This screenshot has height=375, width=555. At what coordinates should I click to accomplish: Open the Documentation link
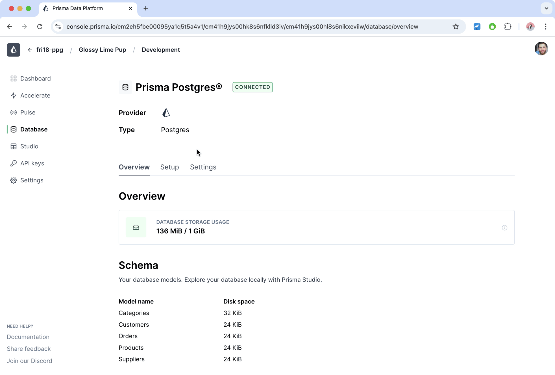(28, 337)
